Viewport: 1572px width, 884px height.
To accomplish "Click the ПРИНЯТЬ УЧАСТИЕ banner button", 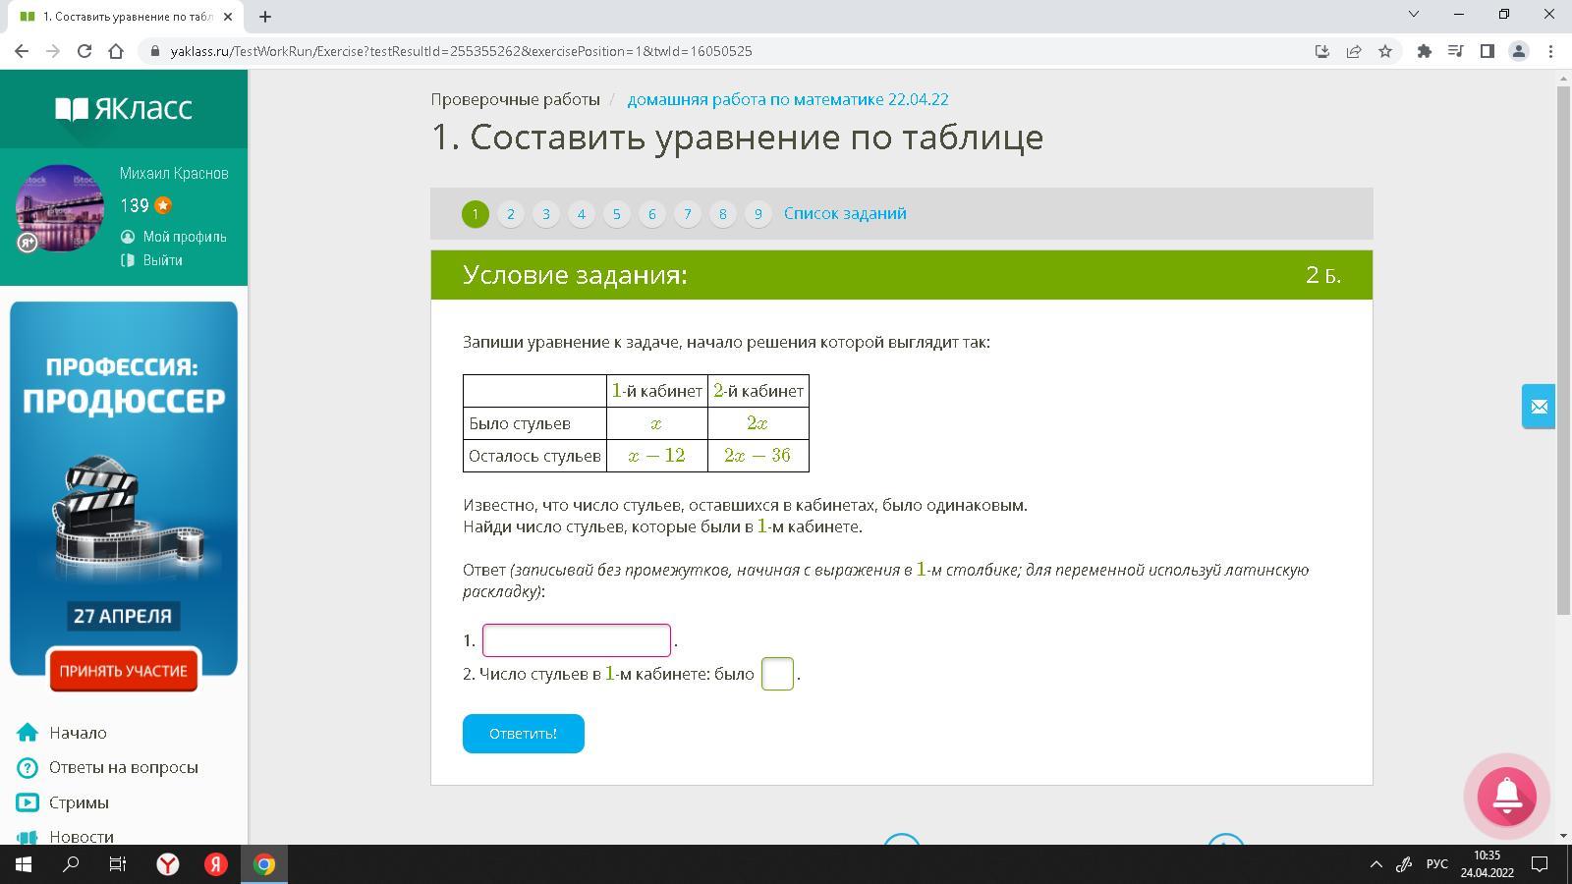I will (124, 671).
